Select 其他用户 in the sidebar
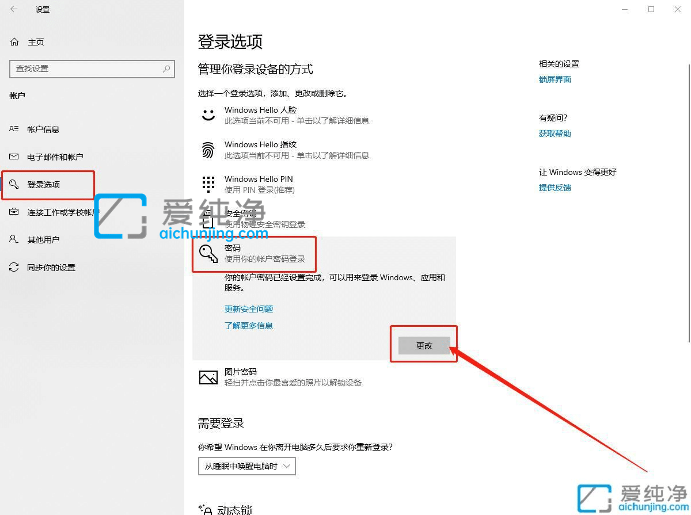Viewport: 691px width, 515px height. [x=43, y=239]
